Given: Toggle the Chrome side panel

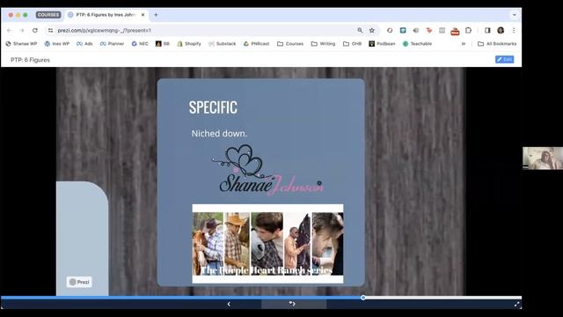Looking at the screenshot, I should coord(487,31).
